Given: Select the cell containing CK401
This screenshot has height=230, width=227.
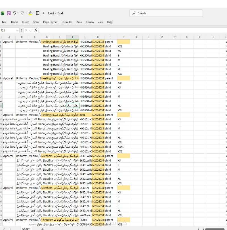Looking at the screenshot, I should pos(85,220).
